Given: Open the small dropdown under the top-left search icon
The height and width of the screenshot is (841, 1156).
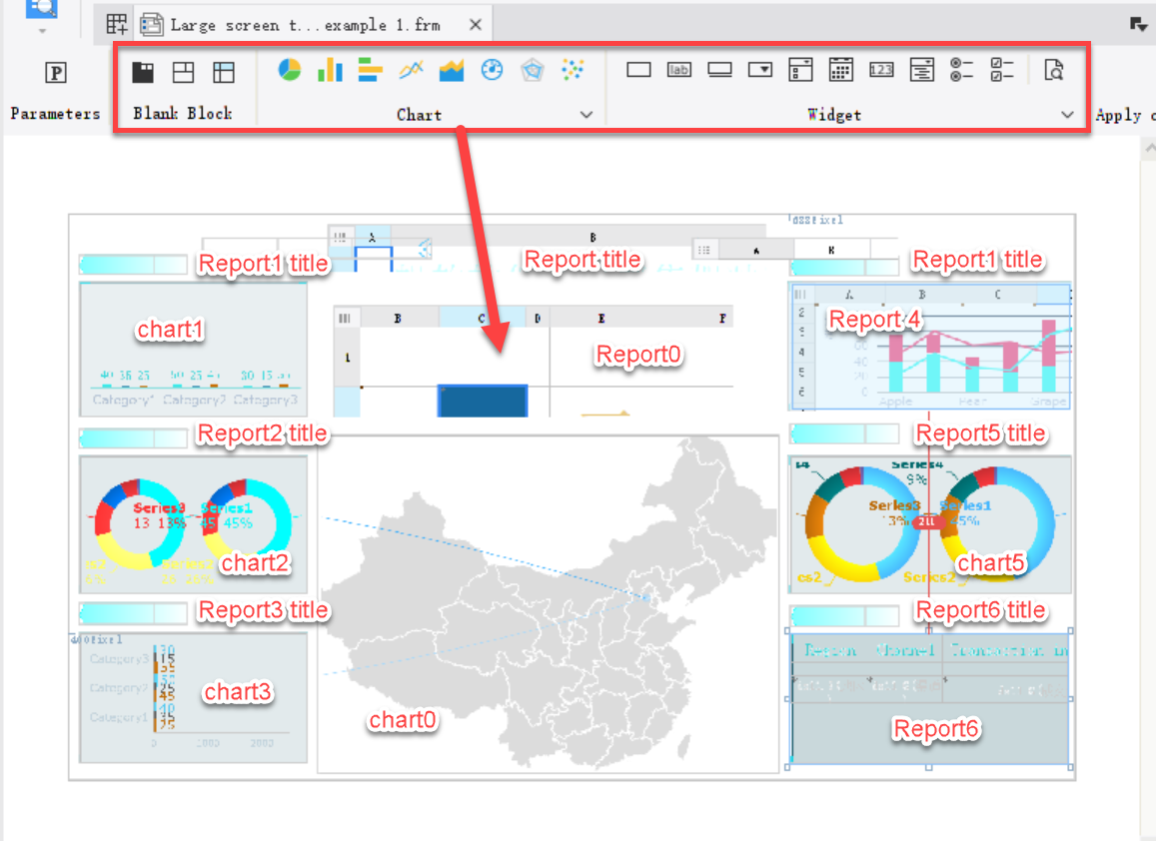Looking at the screenshot, I should [x=42, y=31].
